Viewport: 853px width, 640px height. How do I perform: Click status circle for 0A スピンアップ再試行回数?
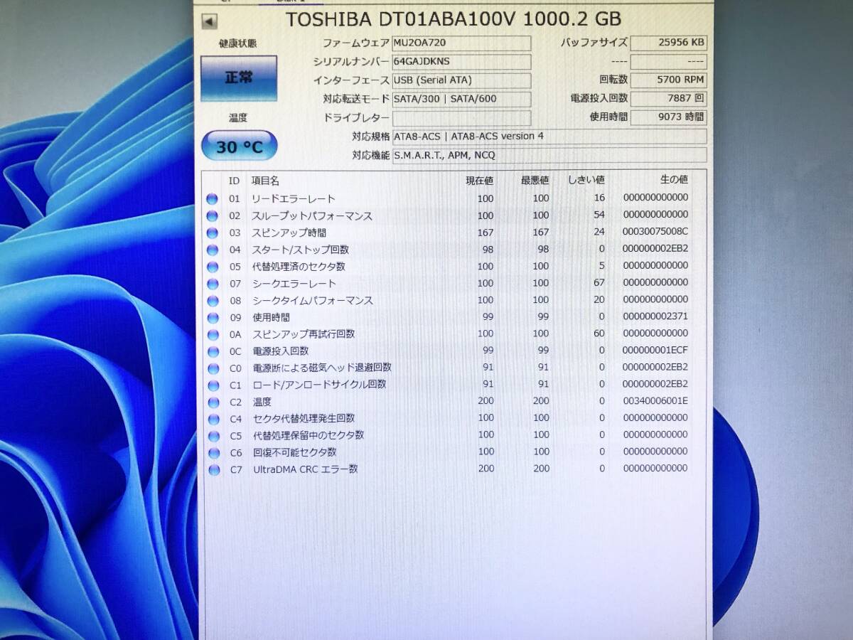[212, 334]
